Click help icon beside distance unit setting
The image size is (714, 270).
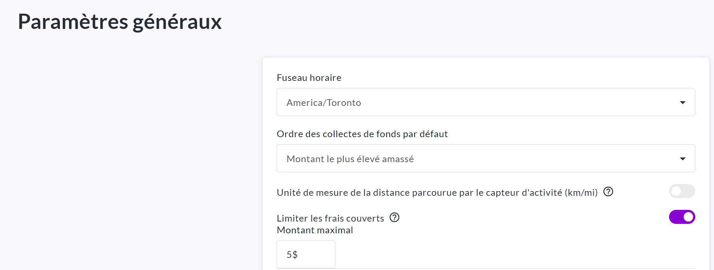click(608, 191)
